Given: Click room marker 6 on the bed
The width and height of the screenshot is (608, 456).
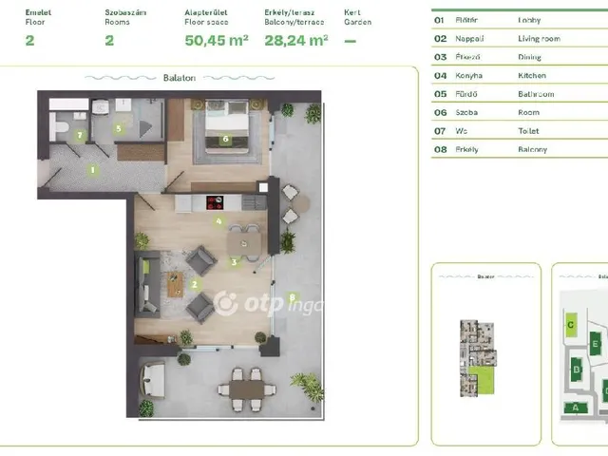Looking at the screenshot, I should [x=225, y=139].
